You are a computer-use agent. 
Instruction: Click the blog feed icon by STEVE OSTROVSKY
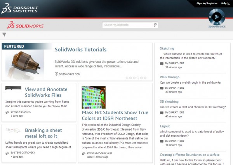7,153
